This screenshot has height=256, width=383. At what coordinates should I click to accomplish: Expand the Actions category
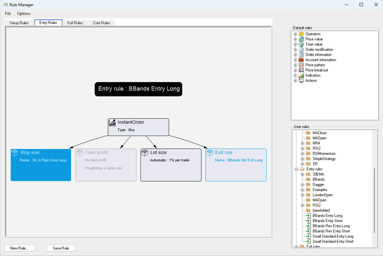[x=295, y=81]
